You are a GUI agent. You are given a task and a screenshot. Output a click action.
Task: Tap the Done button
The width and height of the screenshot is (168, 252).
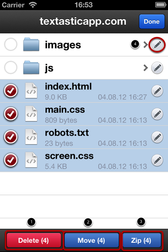coord(152,22)
